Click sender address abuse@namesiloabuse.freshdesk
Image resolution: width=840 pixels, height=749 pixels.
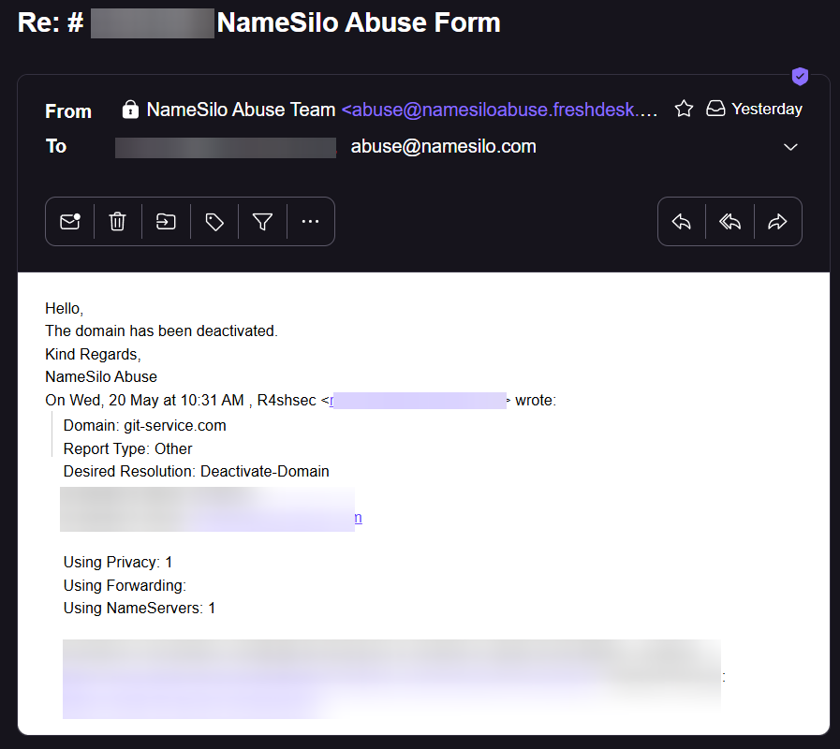(499, 110)
